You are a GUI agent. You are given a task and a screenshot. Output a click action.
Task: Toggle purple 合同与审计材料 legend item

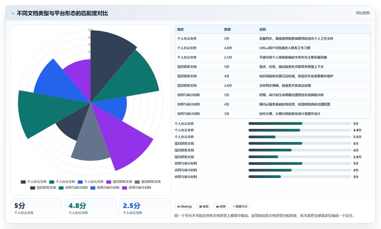137,188
